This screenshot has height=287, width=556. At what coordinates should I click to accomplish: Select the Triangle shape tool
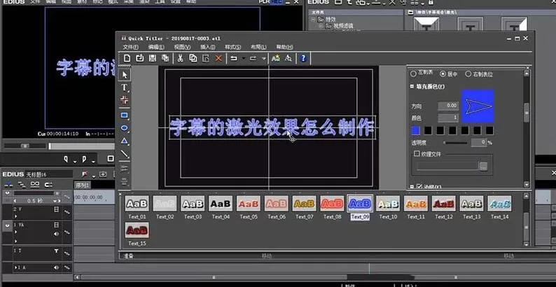(x=125, y=141)
